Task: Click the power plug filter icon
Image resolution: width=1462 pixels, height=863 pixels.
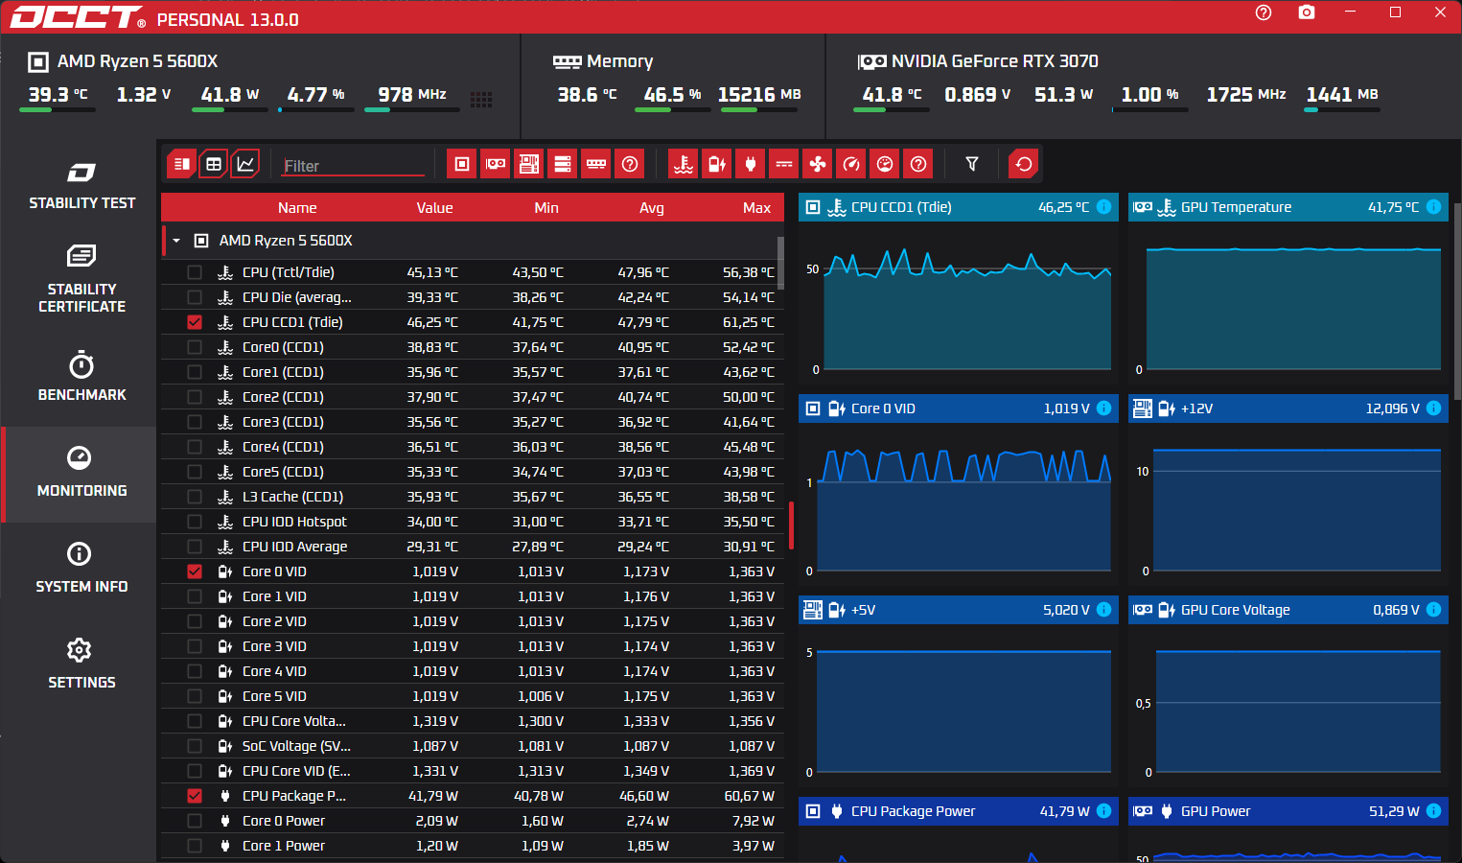Action: (x=751, y=164)
